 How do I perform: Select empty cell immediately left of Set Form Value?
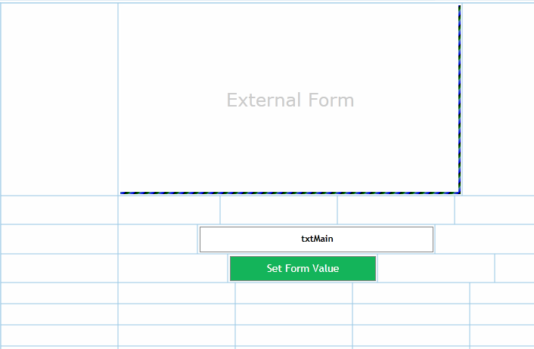tap(173, 268)
